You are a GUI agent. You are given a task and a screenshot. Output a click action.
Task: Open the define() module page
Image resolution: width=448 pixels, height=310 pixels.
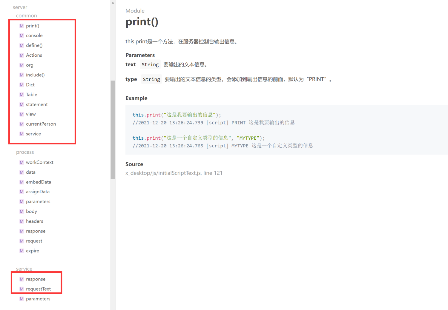(34, 45)
